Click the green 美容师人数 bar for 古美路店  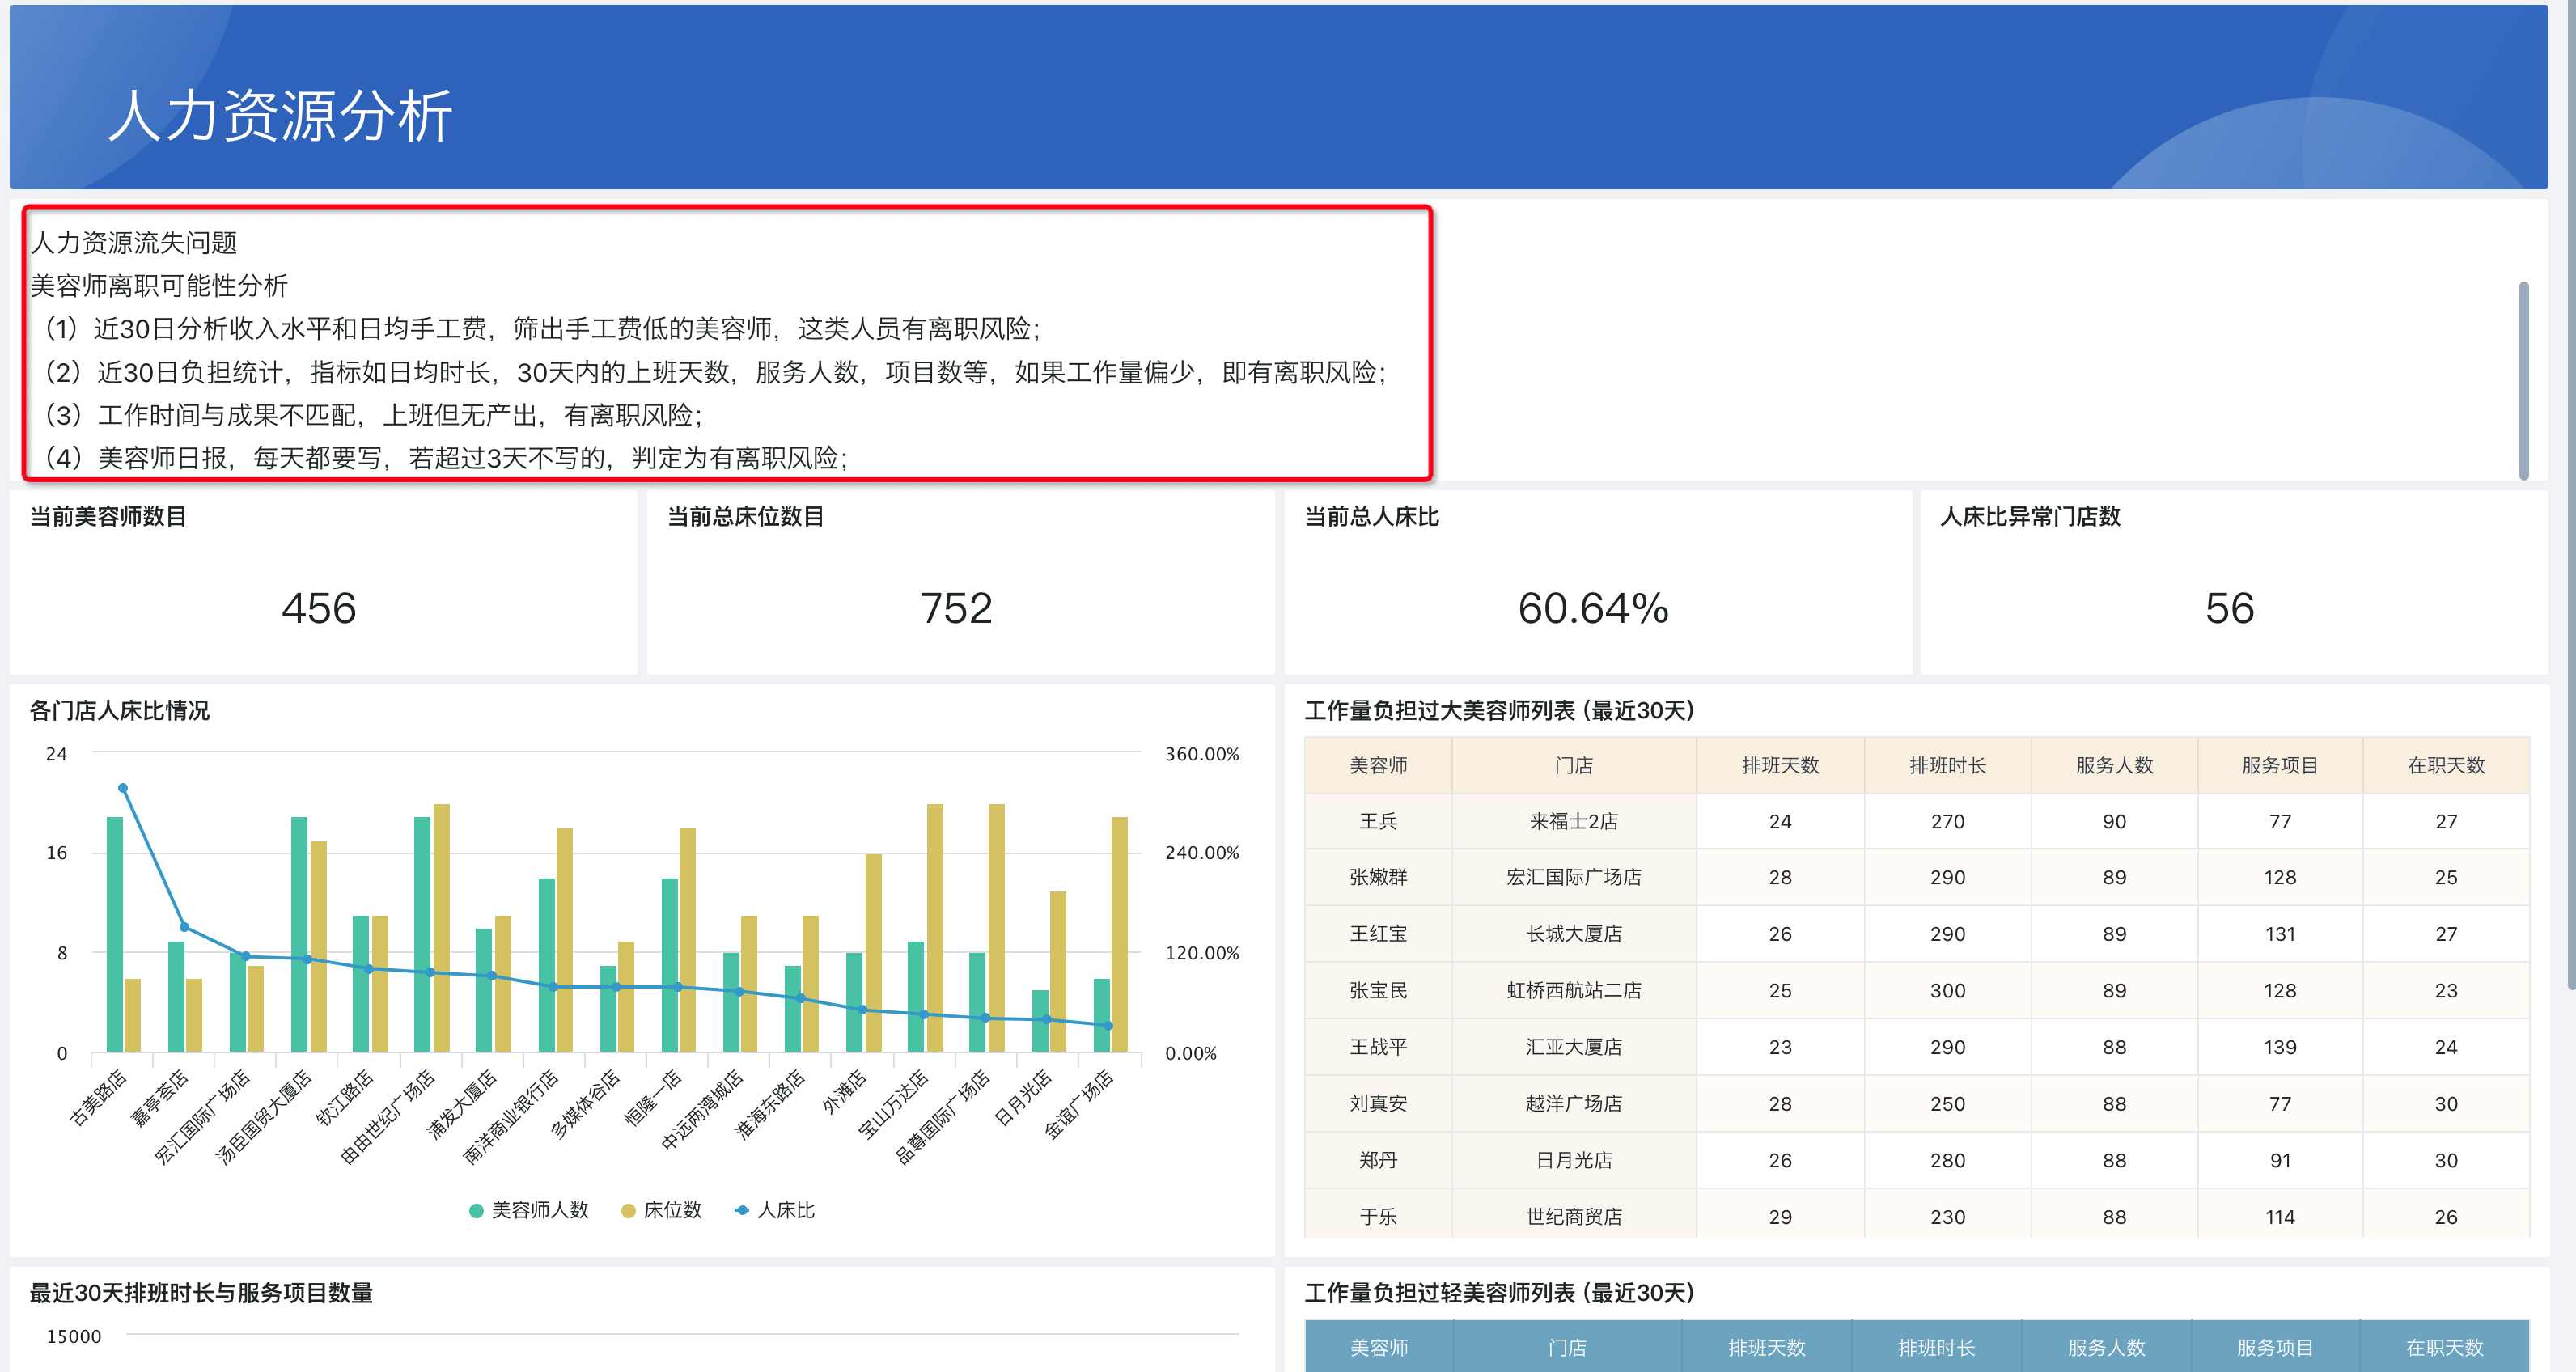[x=114, y=934]
